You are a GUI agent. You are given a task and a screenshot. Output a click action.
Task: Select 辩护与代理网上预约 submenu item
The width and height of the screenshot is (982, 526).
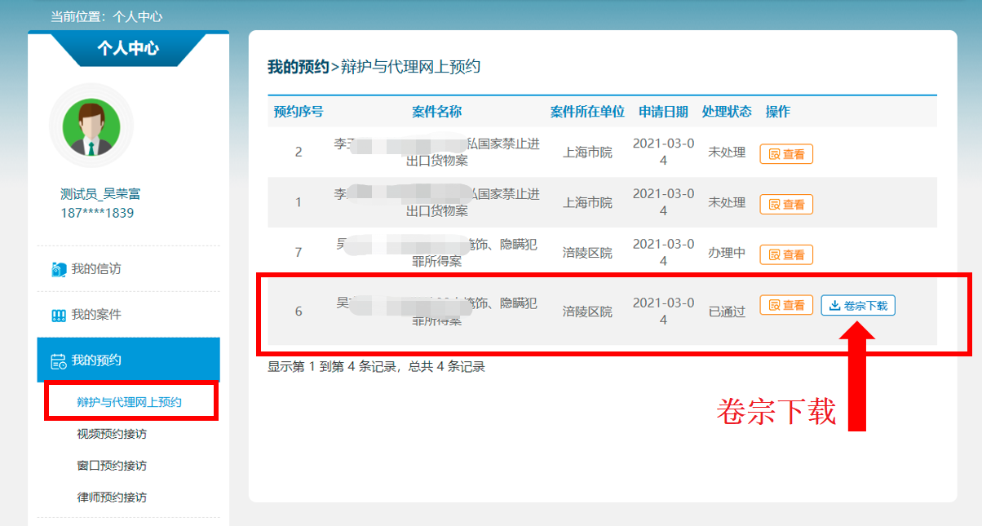tap(129, 402)
